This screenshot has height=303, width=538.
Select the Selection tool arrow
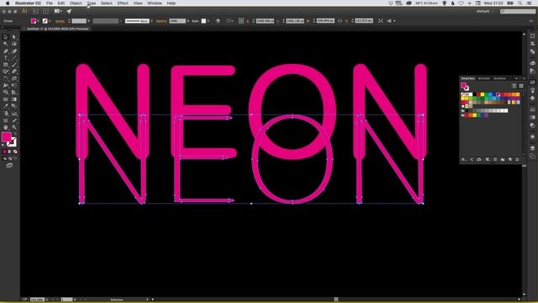point(6,37)
